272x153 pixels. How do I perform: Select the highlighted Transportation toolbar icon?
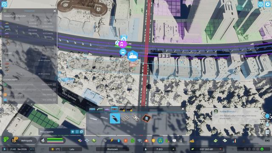click(x=161, y=141)
